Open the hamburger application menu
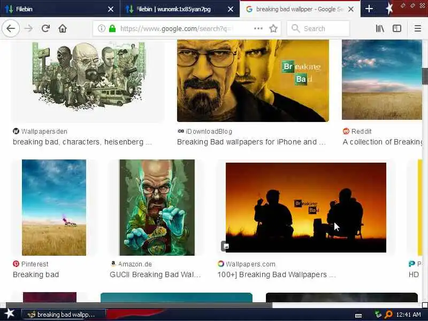Viewport: 428px width, 321px height. (x=418, y=28)
